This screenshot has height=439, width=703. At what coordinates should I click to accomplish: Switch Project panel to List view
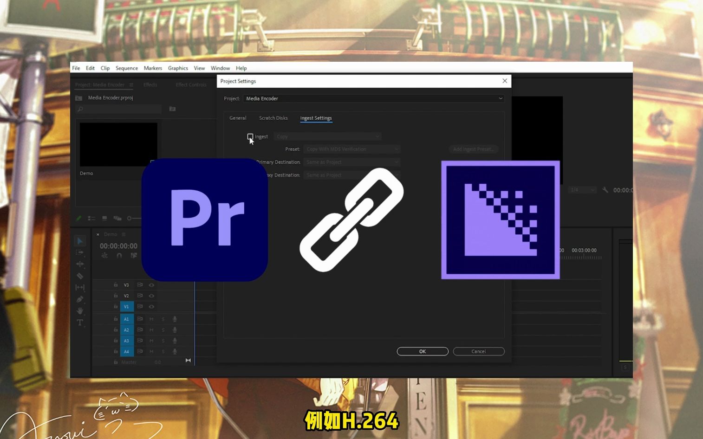(91, 218)
